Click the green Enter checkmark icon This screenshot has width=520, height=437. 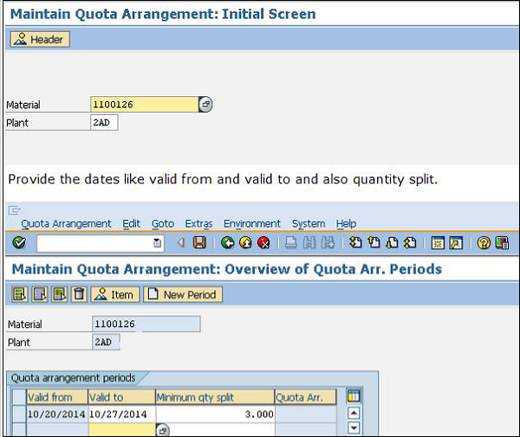[19, 243]
